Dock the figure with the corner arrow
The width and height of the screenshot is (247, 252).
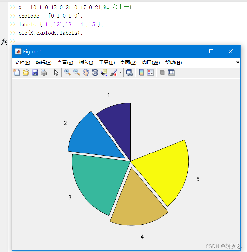tap(237, 63)
